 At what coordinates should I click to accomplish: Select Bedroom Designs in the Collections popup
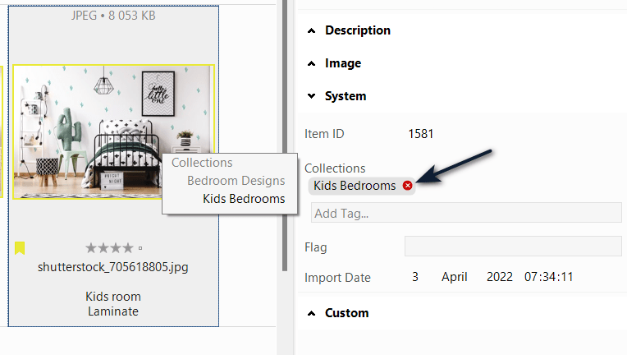pos(236,181)
